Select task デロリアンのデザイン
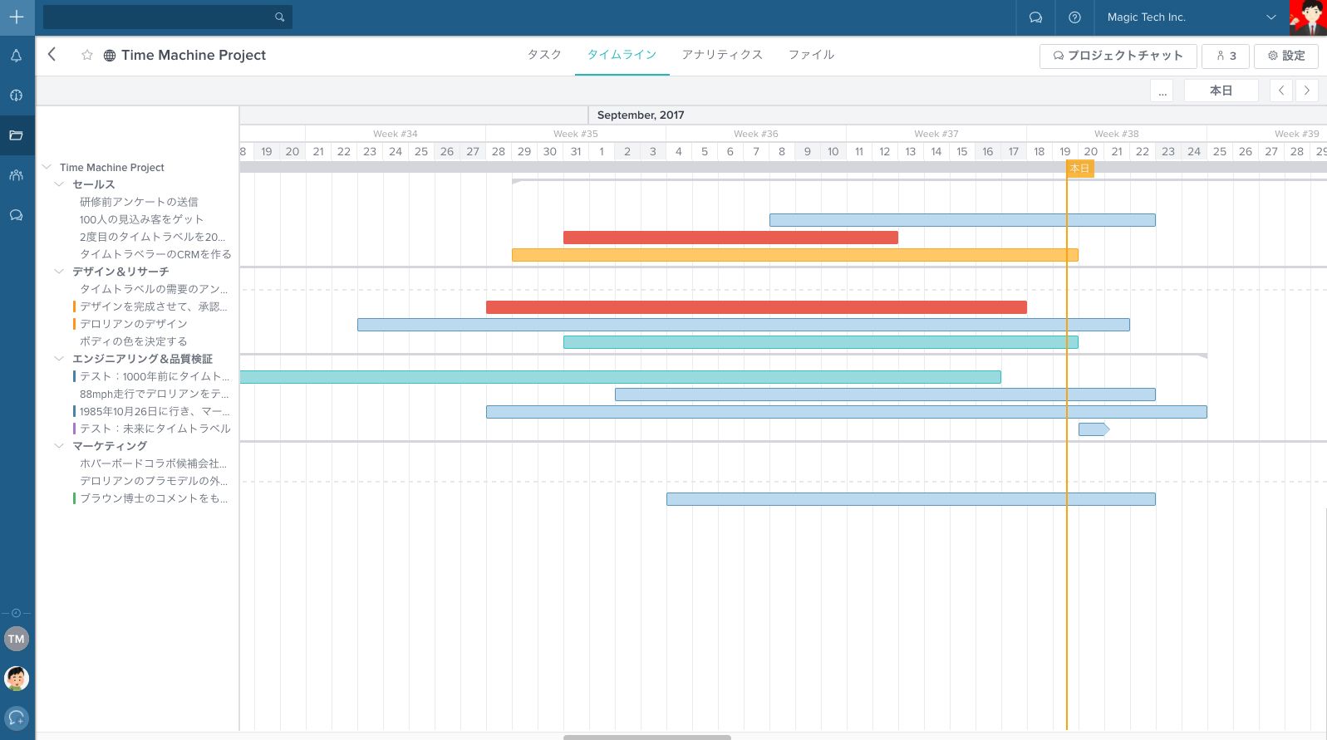Screen dimensions: 1327x740 (134, 324)
